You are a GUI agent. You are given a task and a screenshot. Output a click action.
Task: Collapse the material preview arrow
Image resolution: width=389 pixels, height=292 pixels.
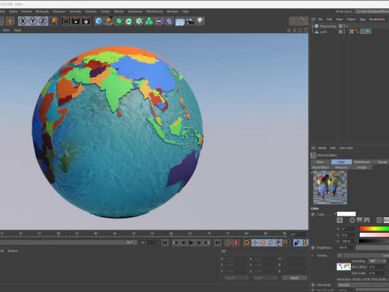click(x=311, y=172)
